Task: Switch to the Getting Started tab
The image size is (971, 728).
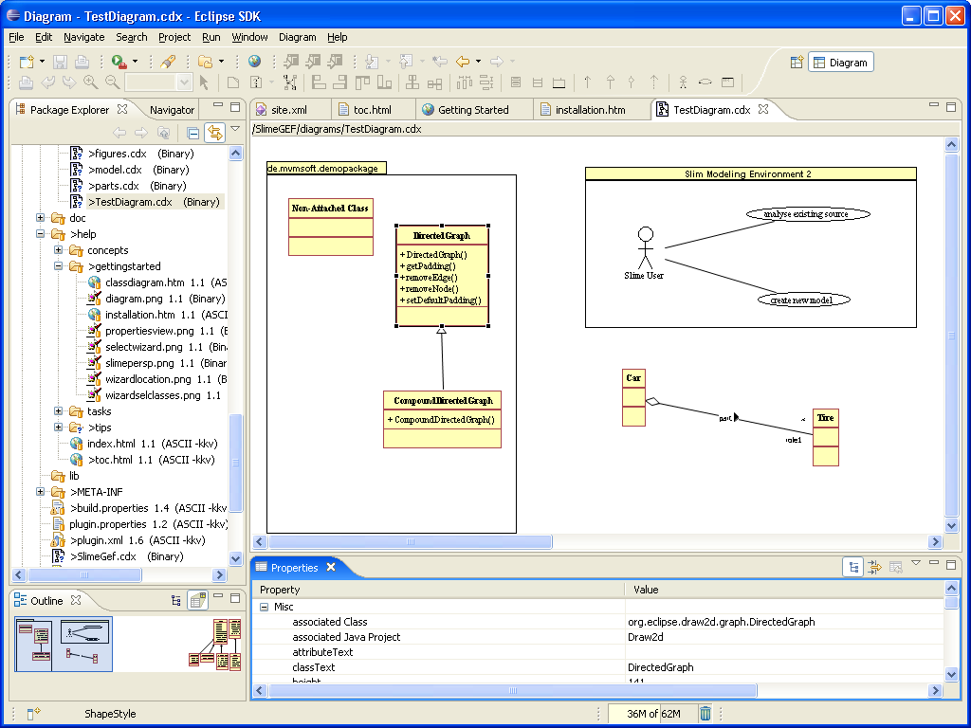Action: coord(473,110)
